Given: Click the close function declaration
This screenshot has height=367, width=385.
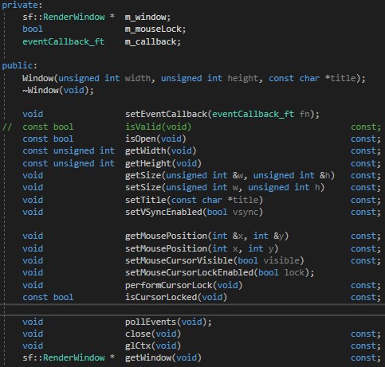Looking at the screenshot, I should [153, 334].
